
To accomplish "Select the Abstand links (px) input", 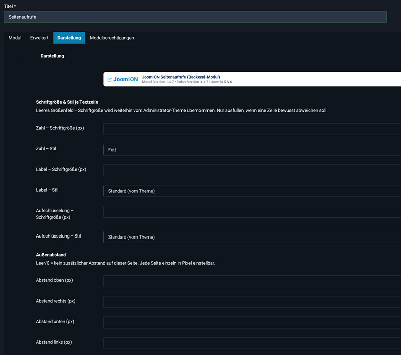I will 252,343.
